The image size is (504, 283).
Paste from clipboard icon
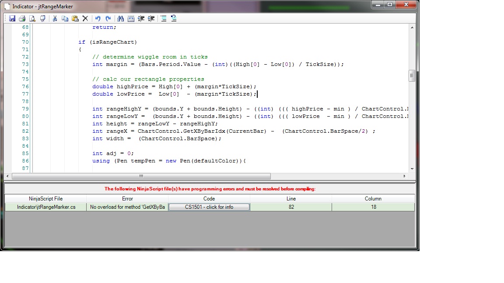(x=75, y=19)
